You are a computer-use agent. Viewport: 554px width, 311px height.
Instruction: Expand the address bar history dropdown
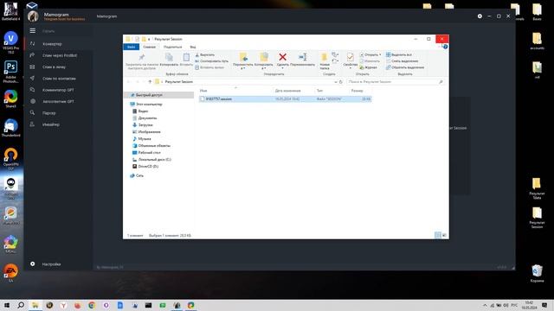(336, 82)
